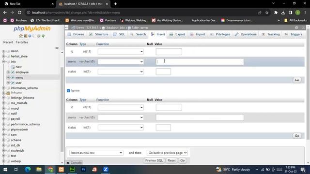Open Function dropdown for second status row
Screen dimensions: 310x174
point(121,128)
